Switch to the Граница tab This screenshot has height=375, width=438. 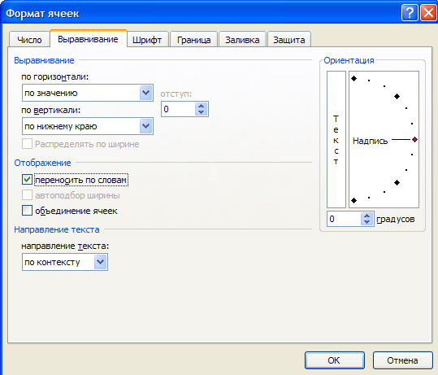click(x=193, y=40)
